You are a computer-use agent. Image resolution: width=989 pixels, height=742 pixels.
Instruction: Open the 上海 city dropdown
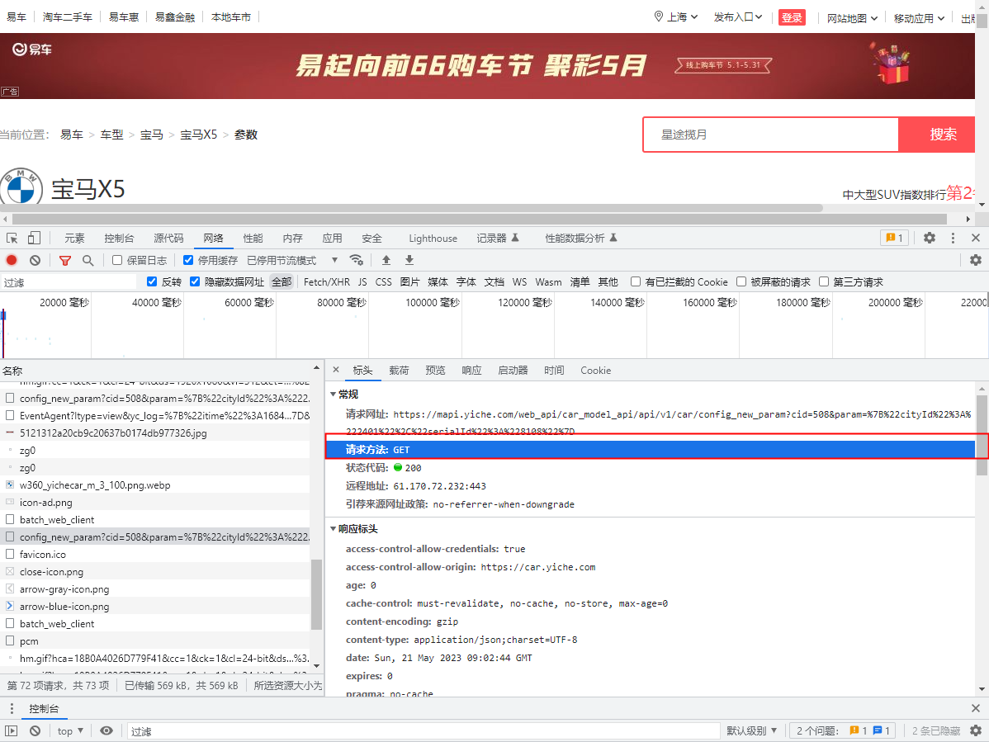pyautogui.click(x=683, y=17)
